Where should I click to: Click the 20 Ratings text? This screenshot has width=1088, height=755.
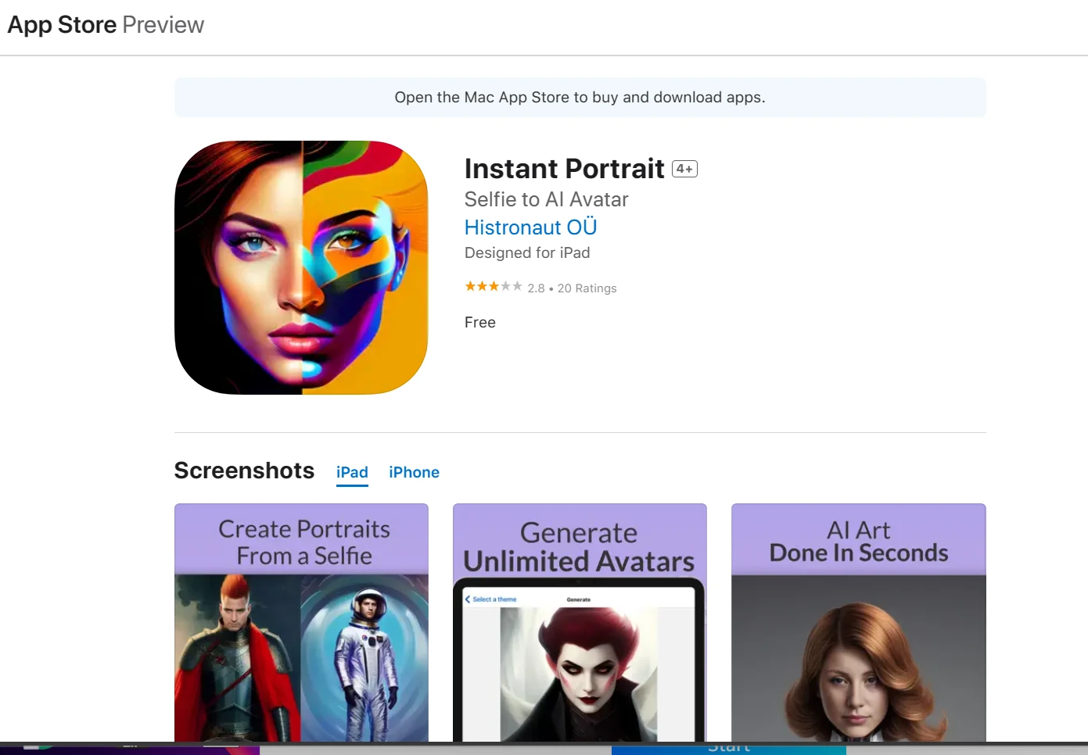tap(587, 288)
